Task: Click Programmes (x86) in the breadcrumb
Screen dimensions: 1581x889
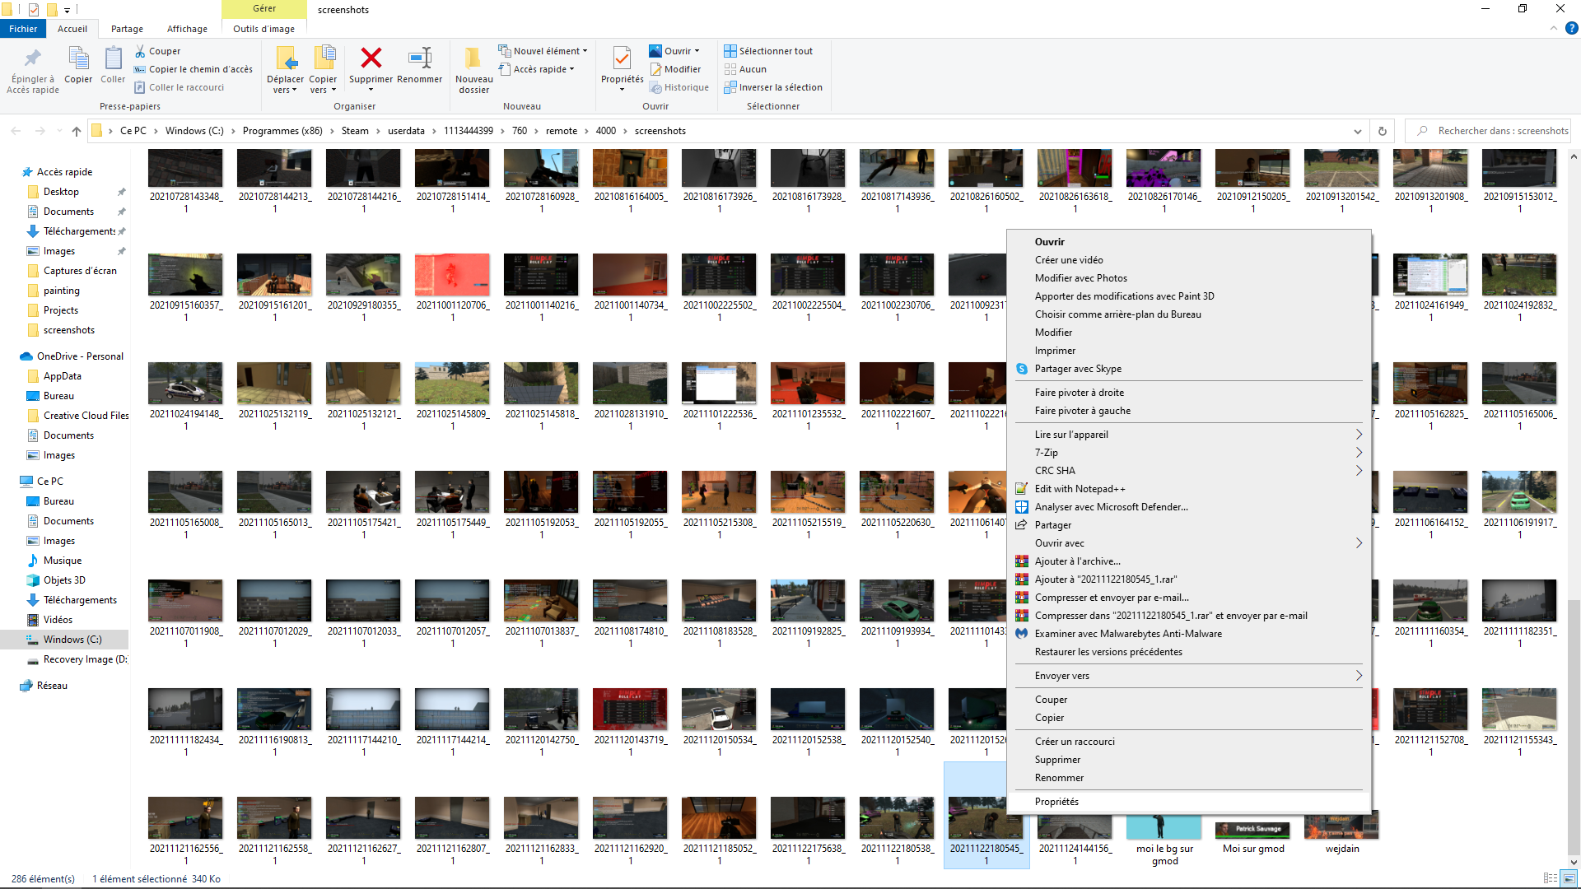Action: pyautogui.click(x=282, y=131)
